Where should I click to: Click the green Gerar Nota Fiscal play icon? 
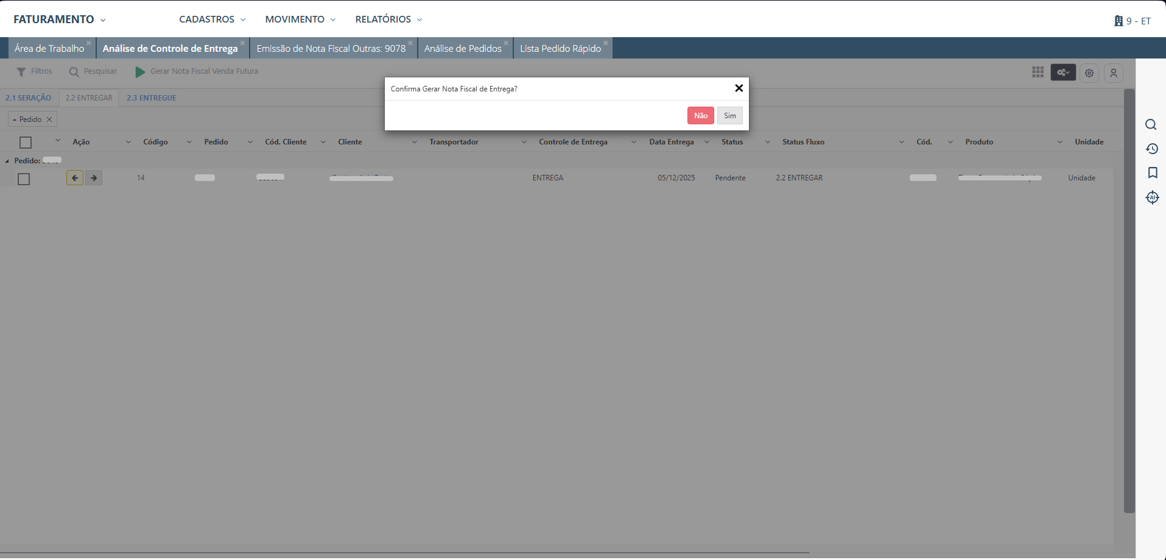pos(140,72)
